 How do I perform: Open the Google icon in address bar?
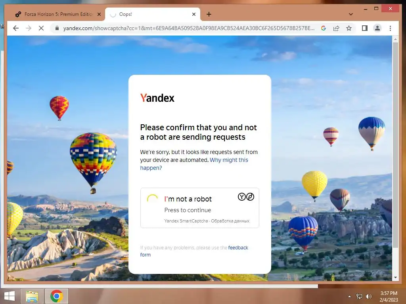324,28
